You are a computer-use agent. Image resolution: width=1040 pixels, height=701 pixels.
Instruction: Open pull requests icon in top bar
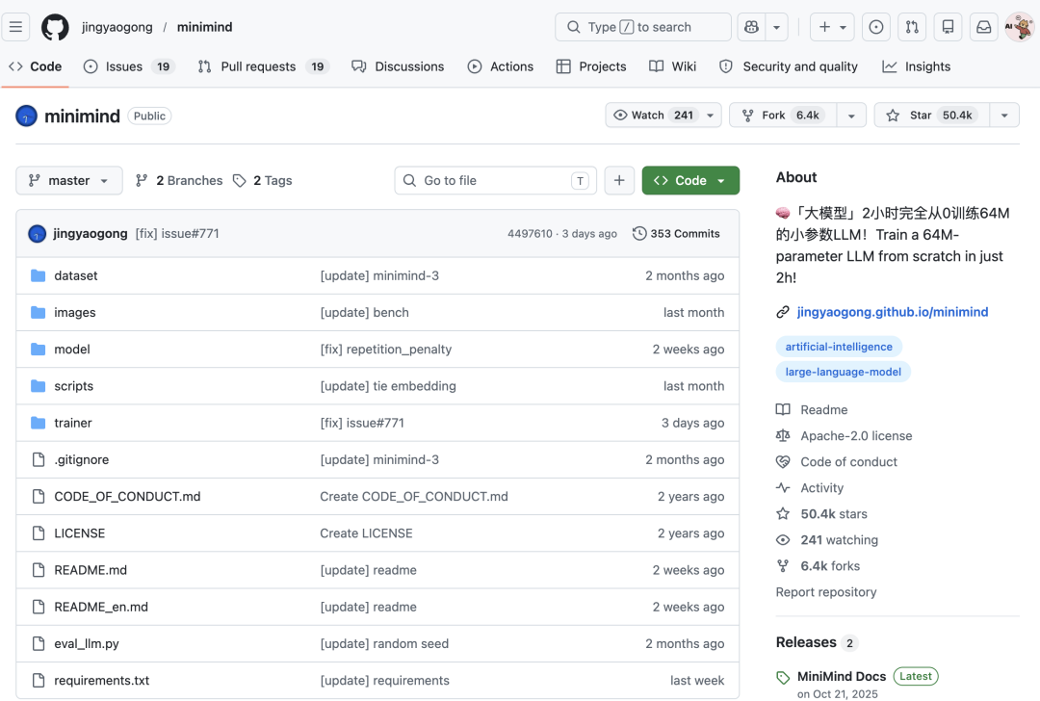point(912,27)
